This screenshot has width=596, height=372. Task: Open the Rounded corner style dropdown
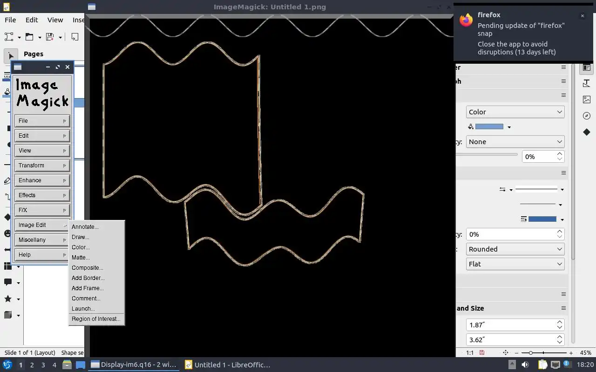pos(515,249)
